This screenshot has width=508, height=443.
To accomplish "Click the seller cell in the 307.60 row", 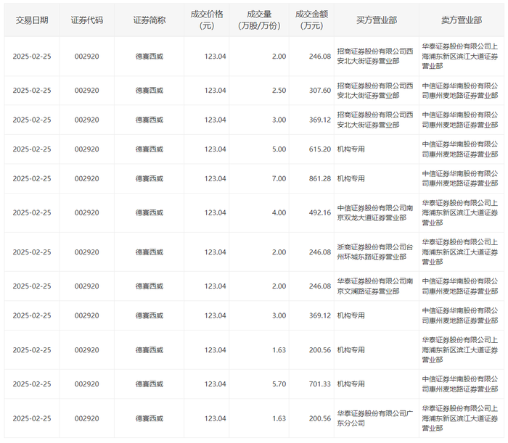I will [x=460, y=91].
